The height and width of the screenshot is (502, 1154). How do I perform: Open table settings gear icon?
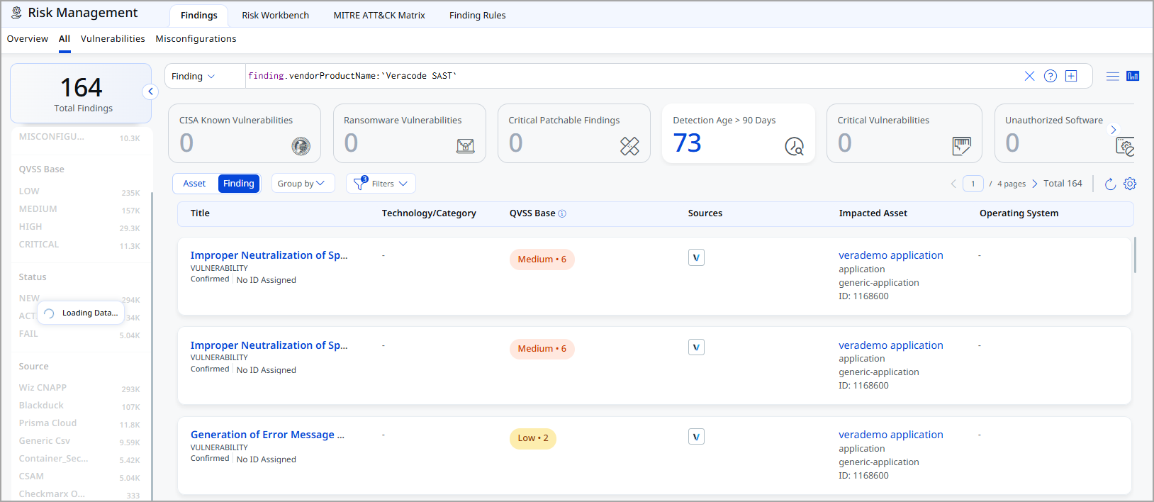(1130, 184)
